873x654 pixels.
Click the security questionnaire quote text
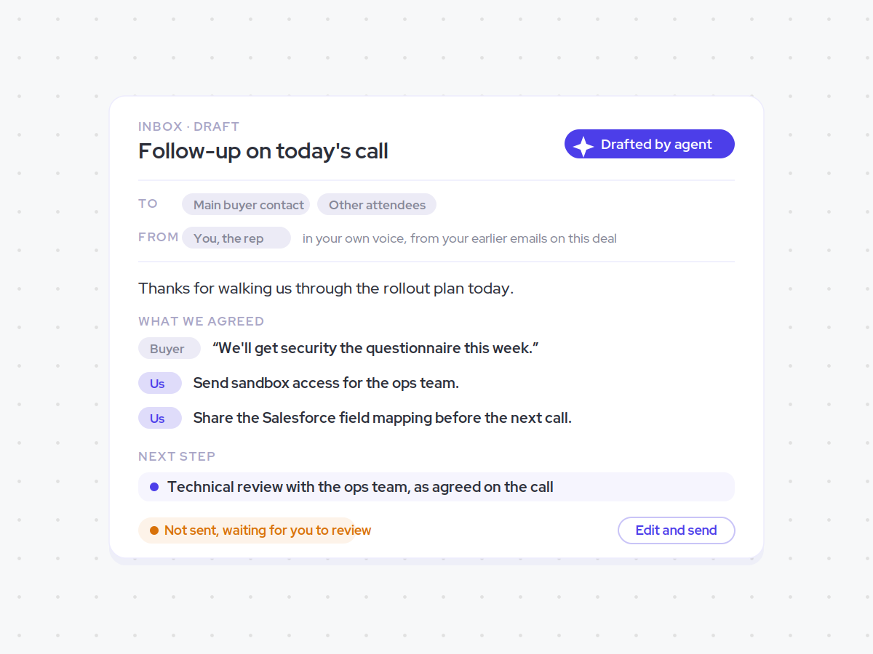click(375, 348)
